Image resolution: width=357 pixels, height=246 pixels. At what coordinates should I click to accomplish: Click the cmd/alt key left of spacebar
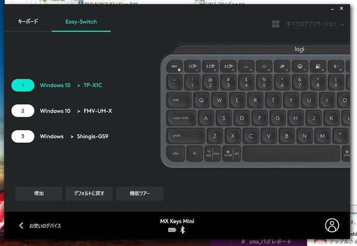coord(232,154)
